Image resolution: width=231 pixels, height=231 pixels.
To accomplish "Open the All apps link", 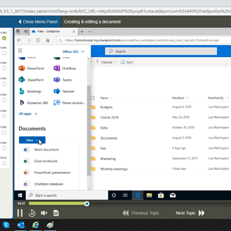I will (28, 114).
